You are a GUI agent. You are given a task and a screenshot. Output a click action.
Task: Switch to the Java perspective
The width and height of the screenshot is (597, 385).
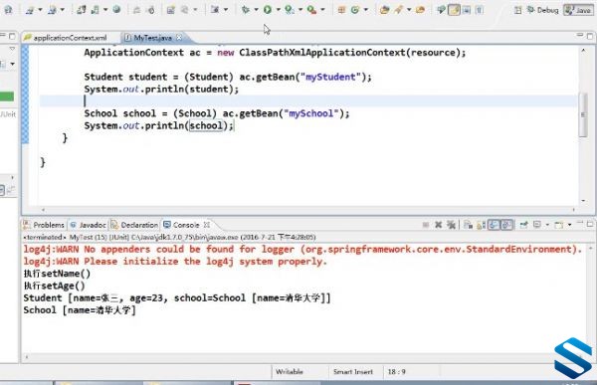coord(577,10)
